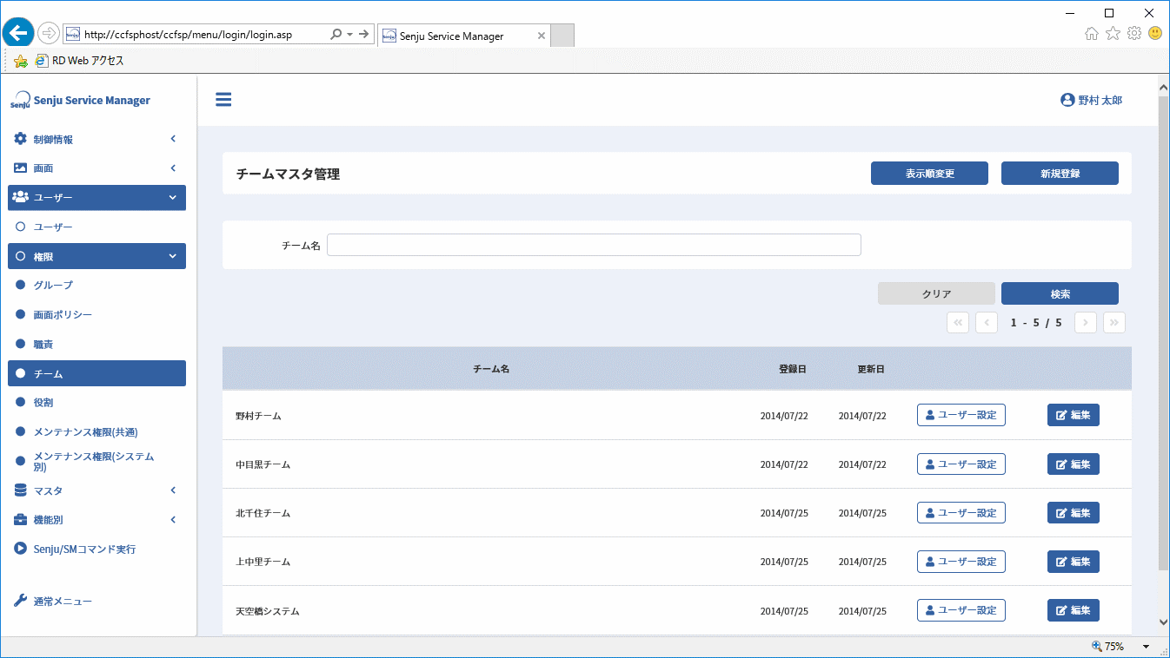Click the クリア button

[936, 293]
